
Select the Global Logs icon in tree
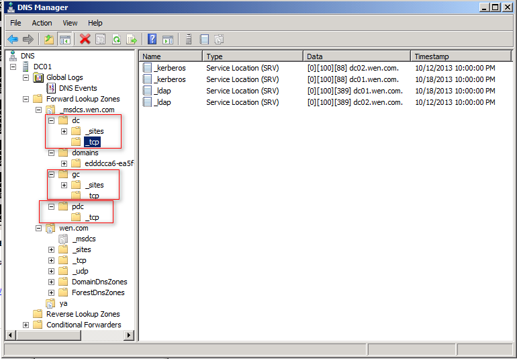pos(38,77)
